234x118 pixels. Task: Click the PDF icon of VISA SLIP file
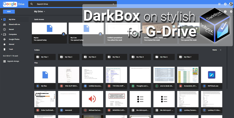point(61,86)
